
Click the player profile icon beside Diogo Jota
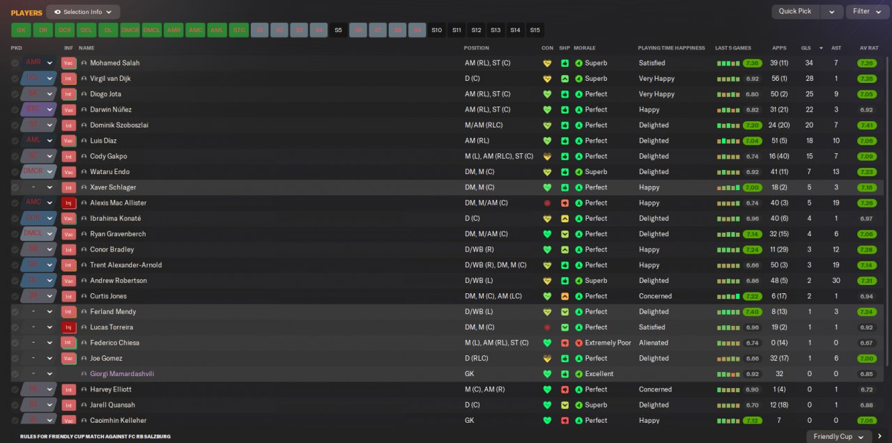[x=84, y=94]
